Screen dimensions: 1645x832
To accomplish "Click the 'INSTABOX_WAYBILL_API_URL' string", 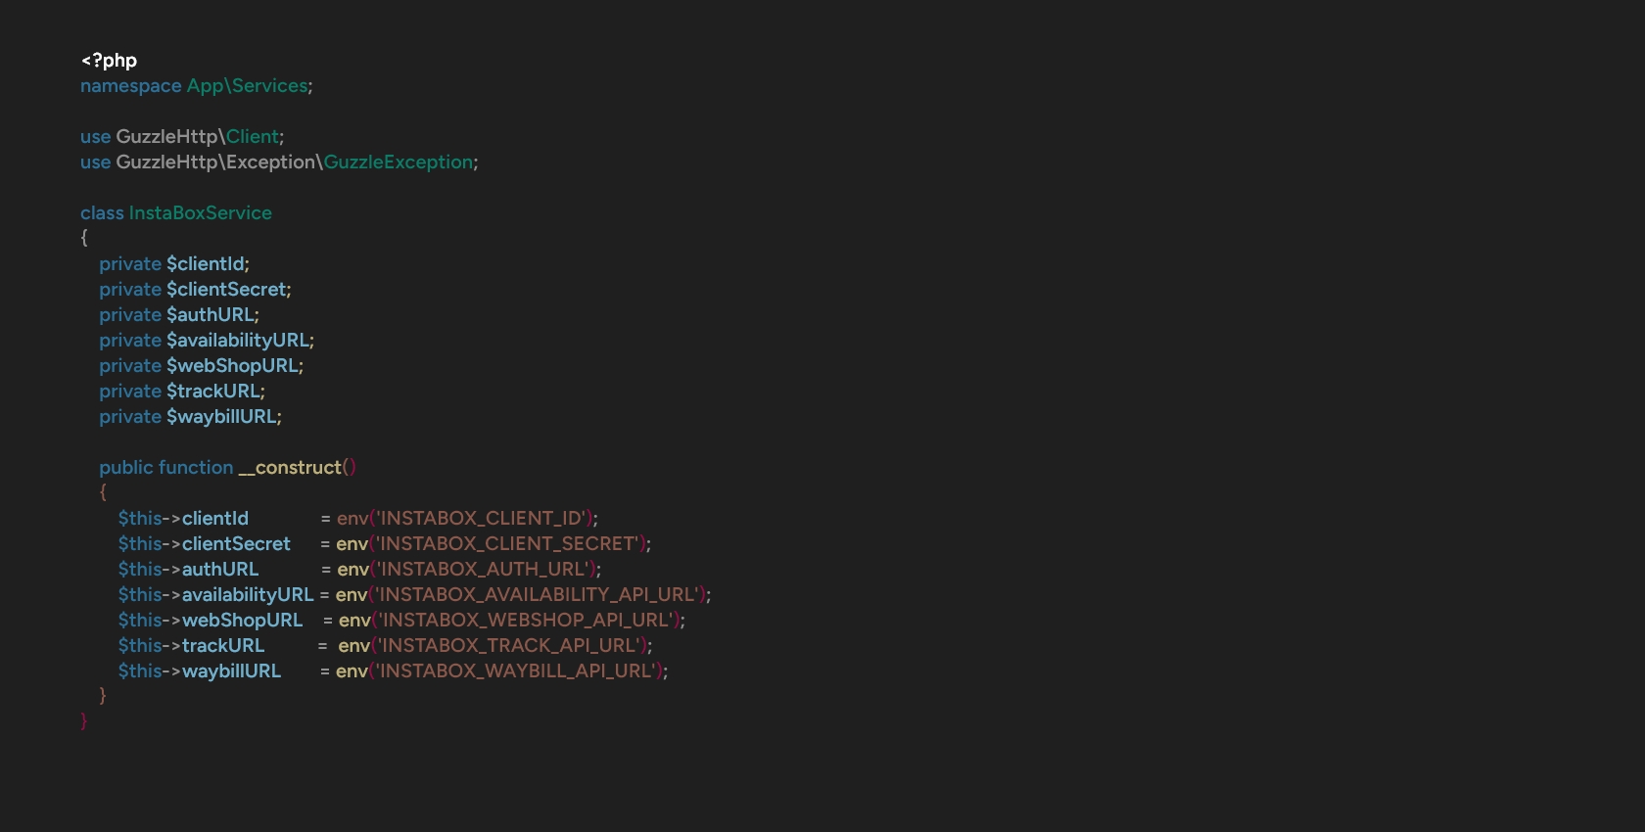I will [515, 671].
